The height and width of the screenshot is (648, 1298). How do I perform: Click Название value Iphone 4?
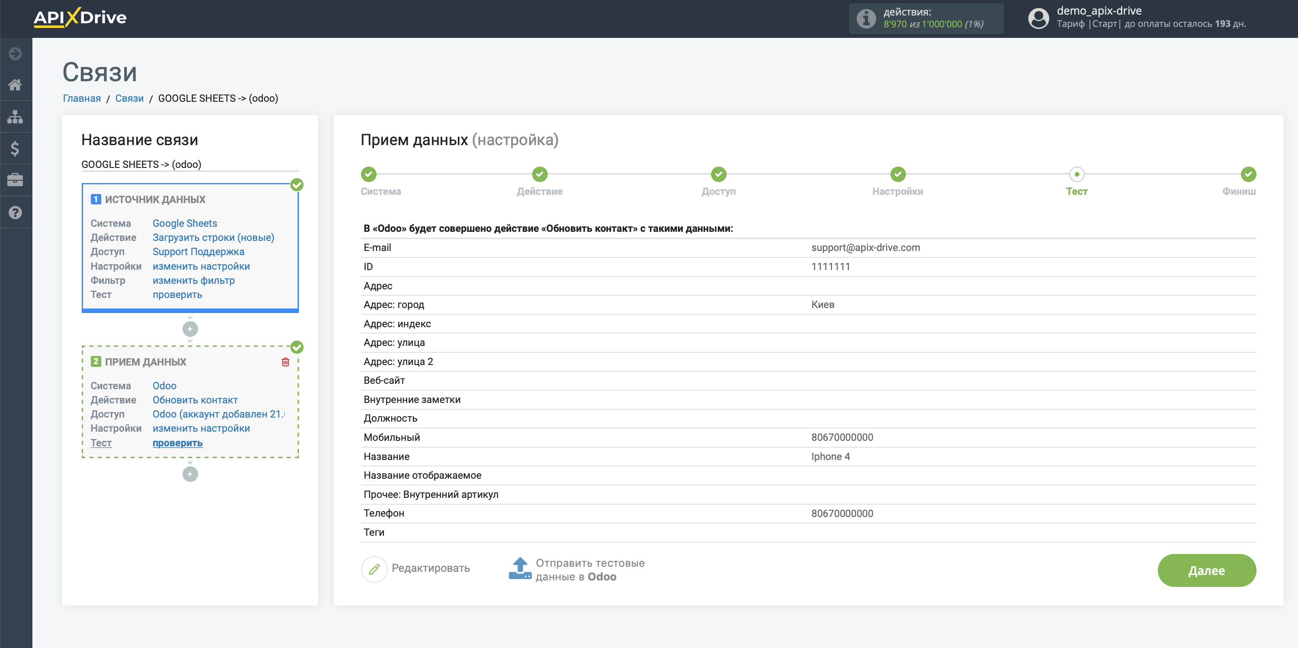[x=830, y=456]
